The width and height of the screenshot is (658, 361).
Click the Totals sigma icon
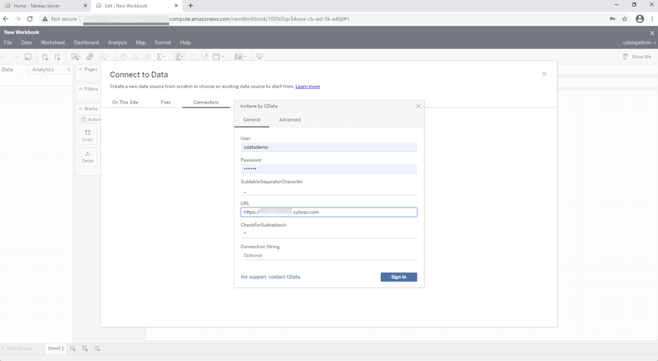(160, 57)
